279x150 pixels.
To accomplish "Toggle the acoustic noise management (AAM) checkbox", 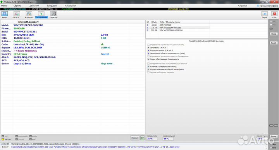I will 148,45.
